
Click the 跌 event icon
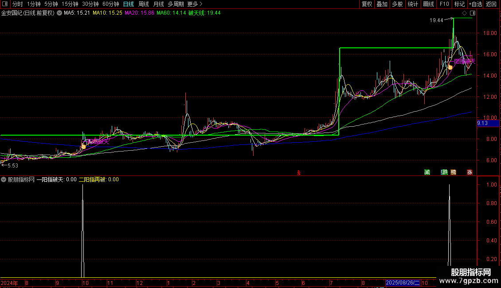pyautogui.click(x=444, y=172)
